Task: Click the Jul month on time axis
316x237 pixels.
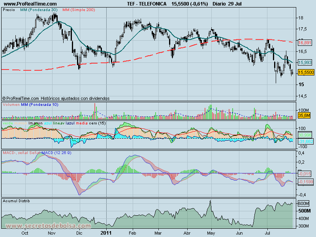Action: [x=267, y=233]
